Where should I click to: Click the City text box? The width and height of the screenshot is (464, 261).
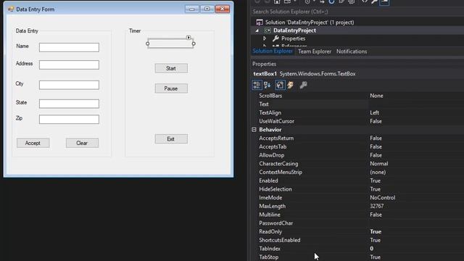click(69, 85)
